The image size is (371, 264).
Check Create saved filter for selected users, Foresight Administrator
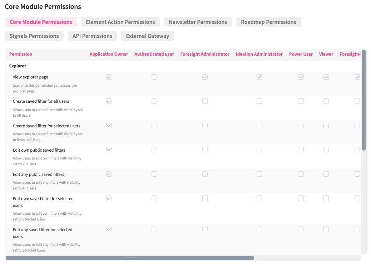point(205,125)
